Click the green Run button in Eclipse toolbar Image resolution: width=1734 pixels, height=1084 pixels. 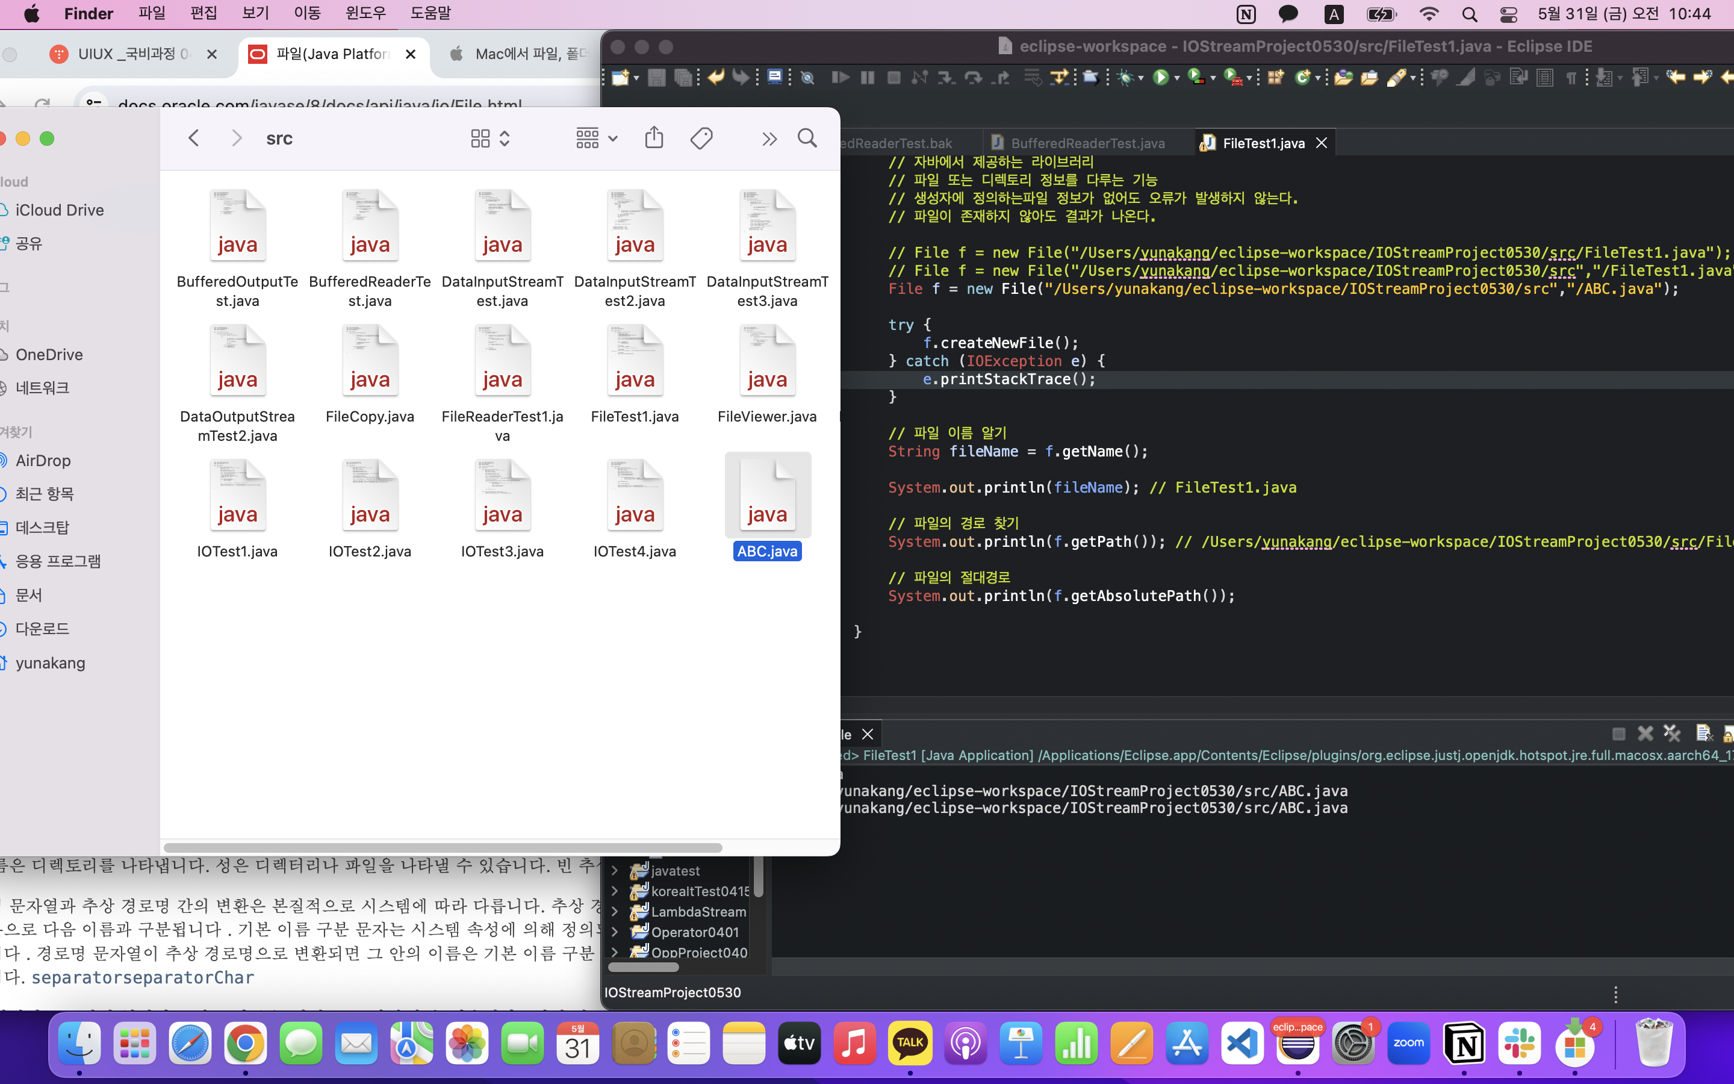[1160, 78]
